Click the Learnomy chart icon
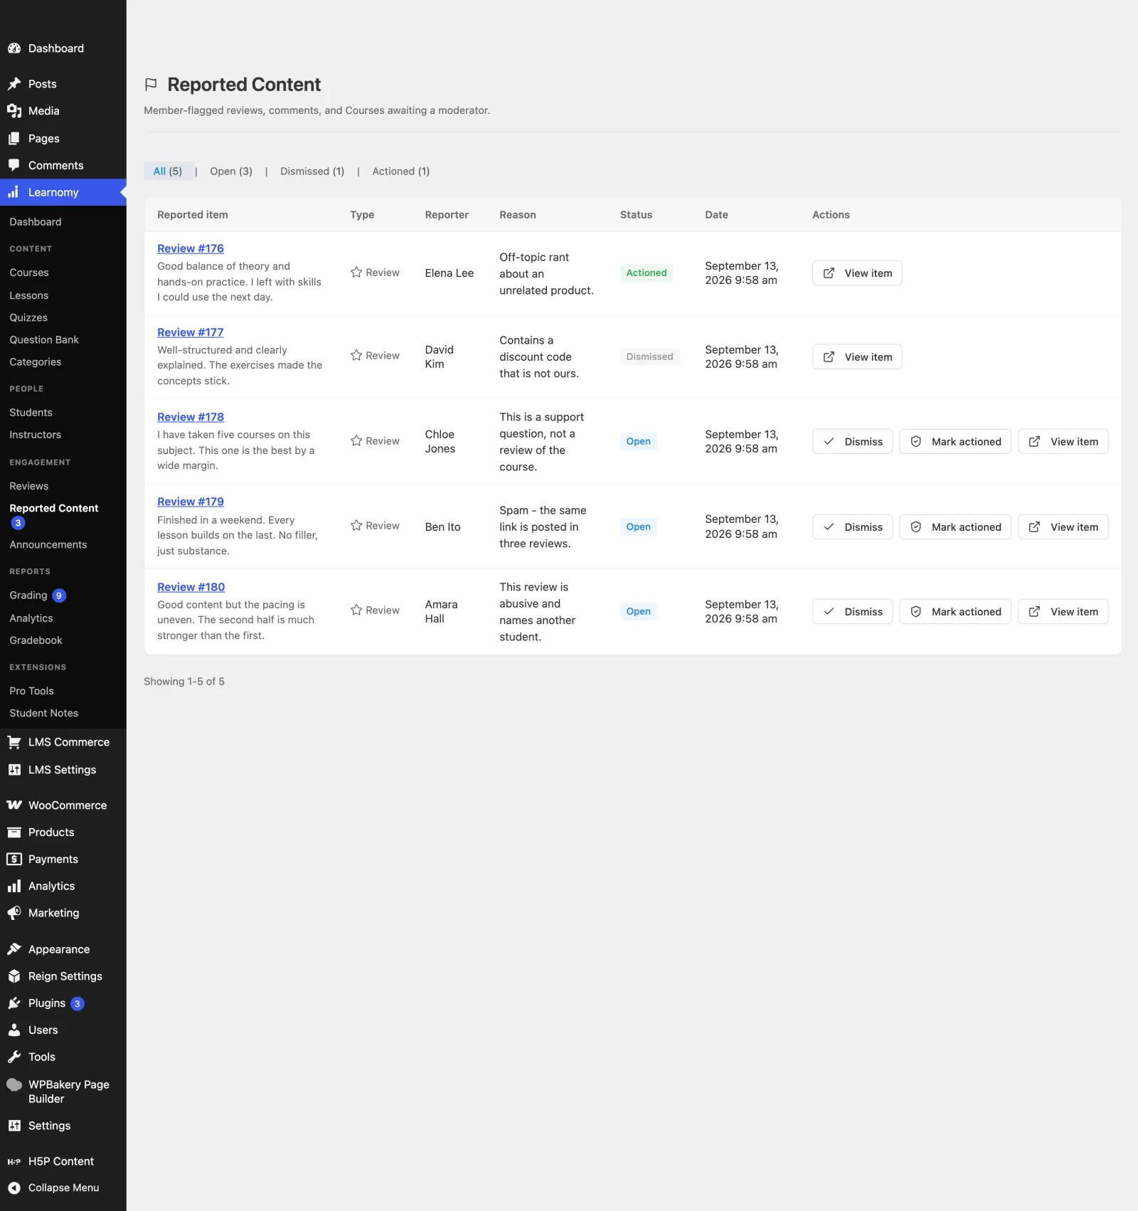Screen dimensions: 1138x1211 tap(14, 192)
